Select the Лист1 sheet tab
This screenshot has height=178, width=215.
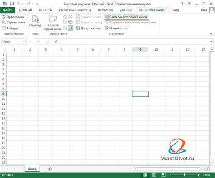click(x=32, y=169)
